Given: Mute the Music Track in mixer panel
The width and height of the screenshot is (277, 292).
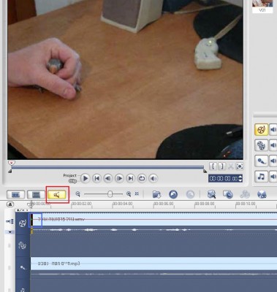Looking at the screenshot, I should (x=273, y=177).
